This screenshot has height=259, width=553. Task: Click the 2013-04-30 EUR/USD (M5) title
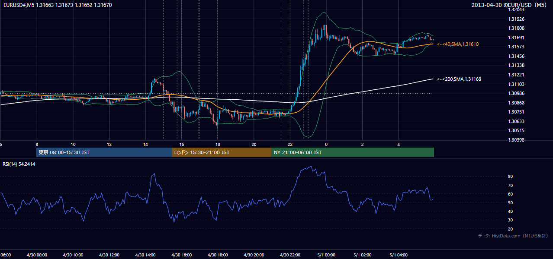[x=510, y=5]
